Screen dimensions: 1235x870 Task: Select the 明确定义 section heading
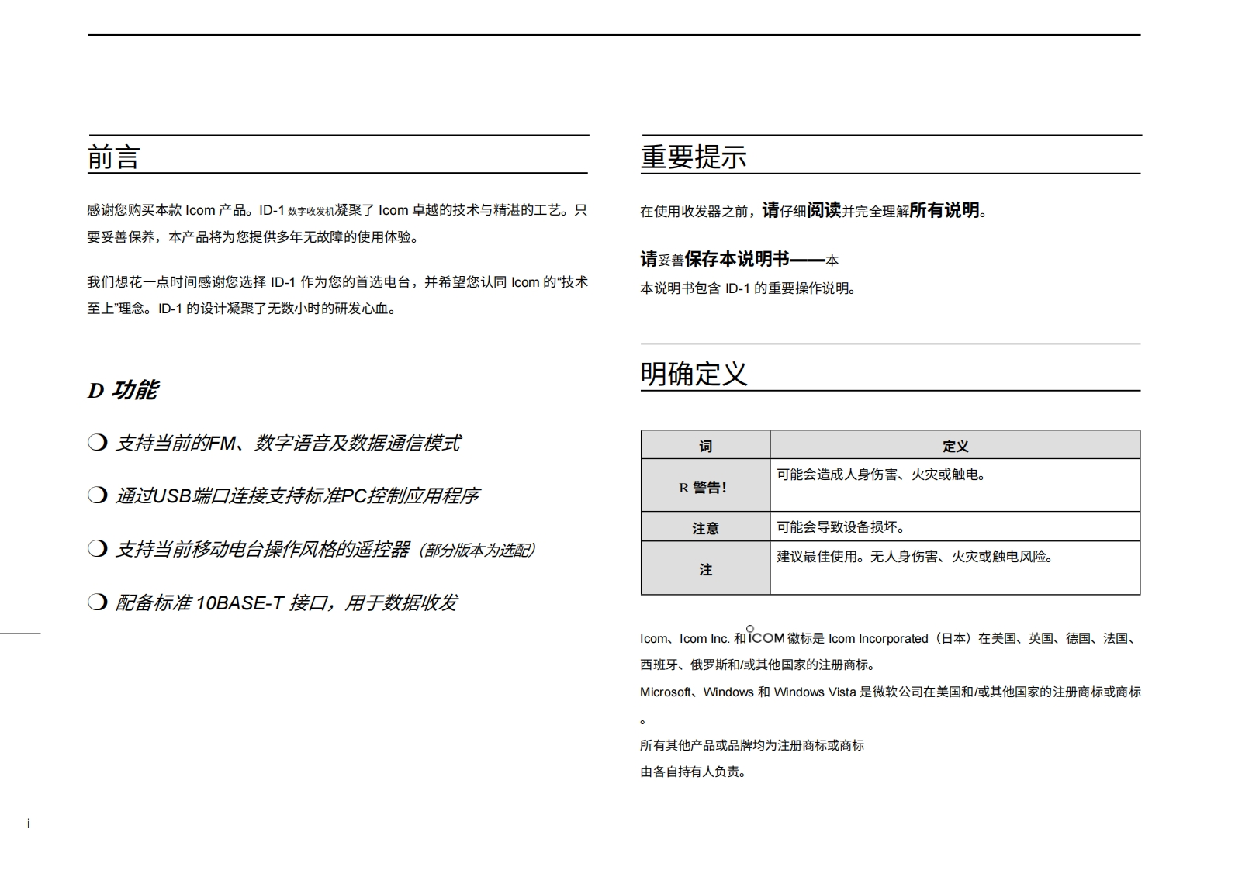(693, 374)
